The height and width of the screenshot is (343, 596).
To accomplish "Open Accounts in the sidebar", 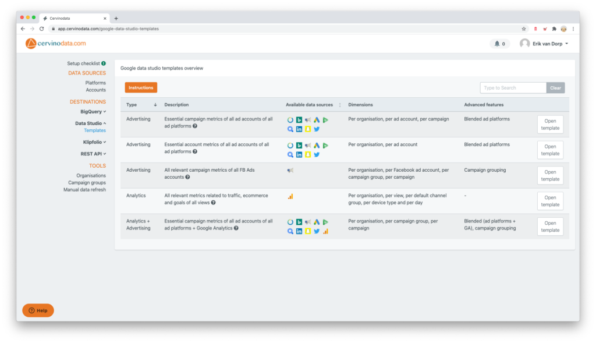I will click(x=96, y=90).
